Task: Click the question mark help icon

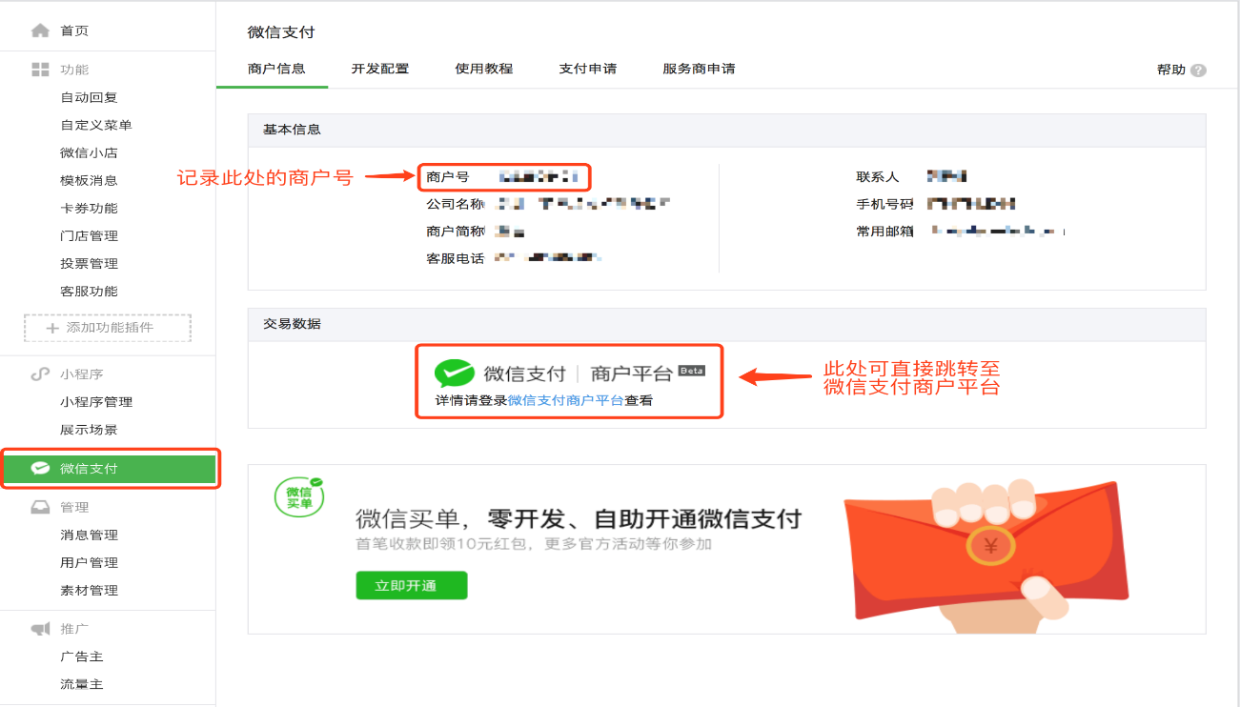Action: (x=1198, y=71)
